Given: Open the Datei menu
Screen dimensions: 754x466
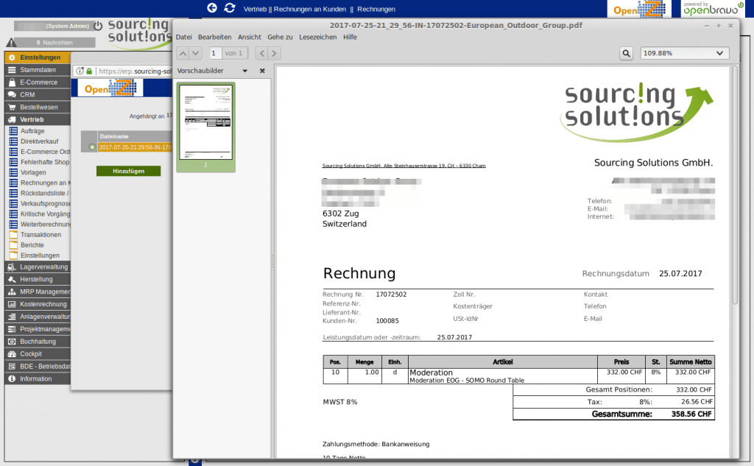Looking at the screenshot, I should pos(183,37).
